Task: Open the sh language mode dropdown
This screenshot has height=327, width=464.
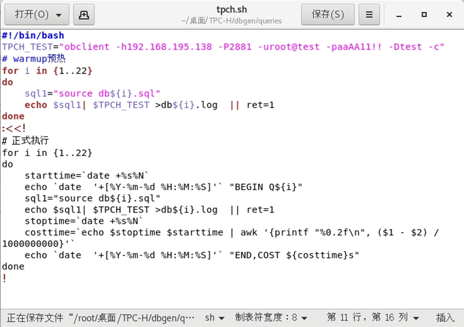Action: click(x=214, y=318)
